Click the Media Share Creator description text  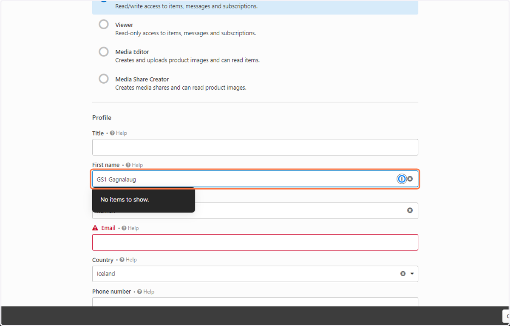181,88
